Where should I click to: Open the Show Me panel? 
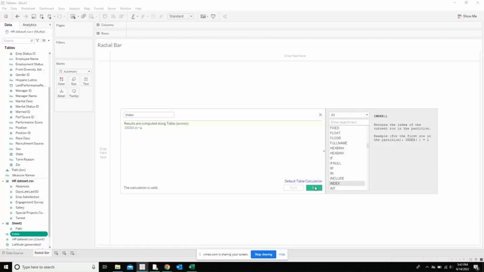[467, 16]
